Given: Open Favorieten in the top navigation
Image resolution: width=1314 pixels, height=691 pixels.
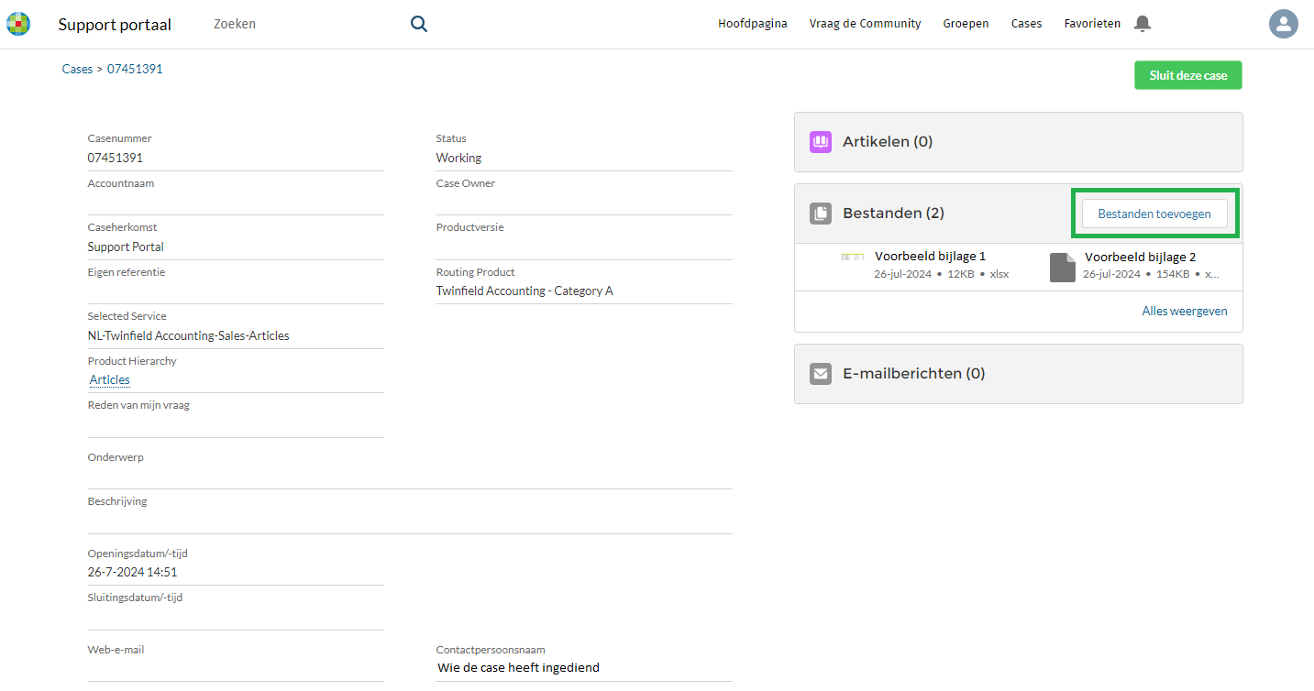Looking at the screenshot, I should coord(1091,24).
